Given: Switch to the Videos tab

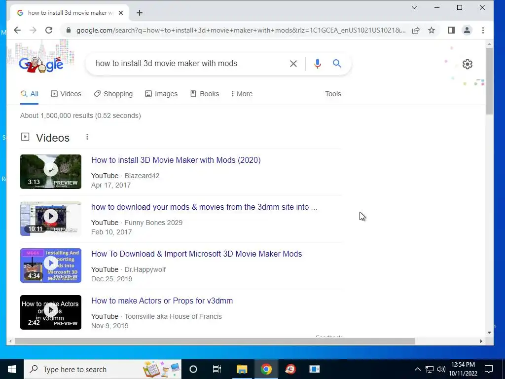Looking at the screenshot, I should point(66,94).
